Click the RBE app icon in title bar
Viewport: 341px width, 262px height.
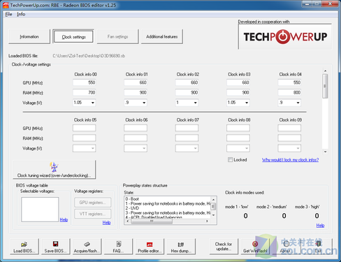[6, 5]
